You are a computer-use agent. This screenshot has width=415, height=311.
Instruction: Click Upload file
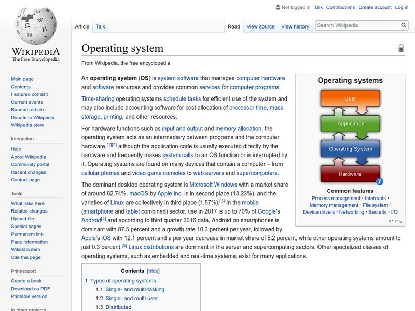tap(22, 218)
